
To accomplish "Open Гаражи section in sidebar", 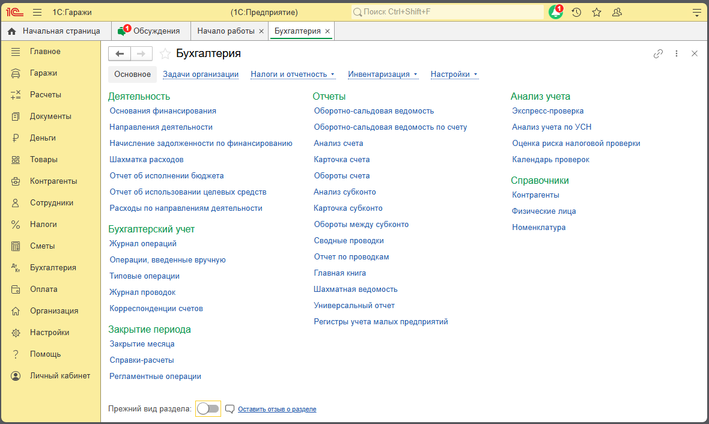I will pos(43,73).
